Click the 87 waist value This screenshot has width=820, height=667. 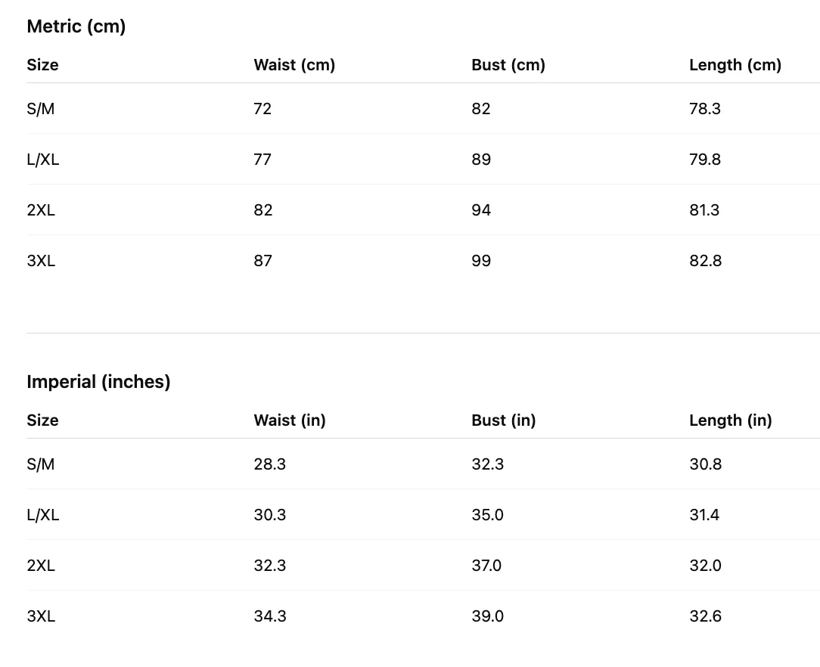pyautogui.click(x=263, y=261)
